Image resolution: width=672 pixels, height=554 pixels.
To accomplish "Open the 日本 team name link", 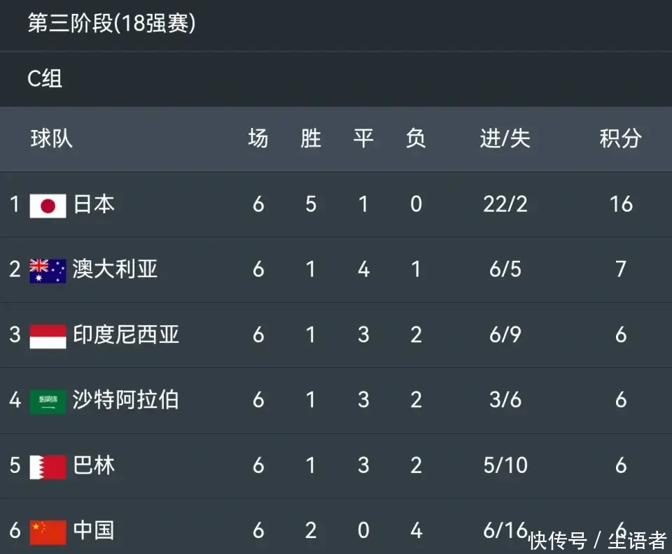I will click(x=94, y=204).
